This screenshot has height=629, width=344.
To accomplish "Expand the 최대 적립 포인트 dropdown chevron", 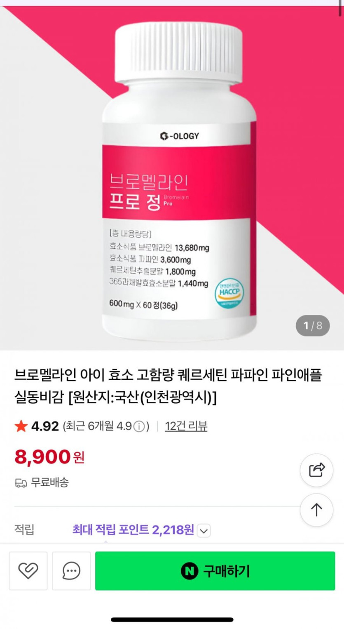I will pyautogui.click(x=204, y=531).
